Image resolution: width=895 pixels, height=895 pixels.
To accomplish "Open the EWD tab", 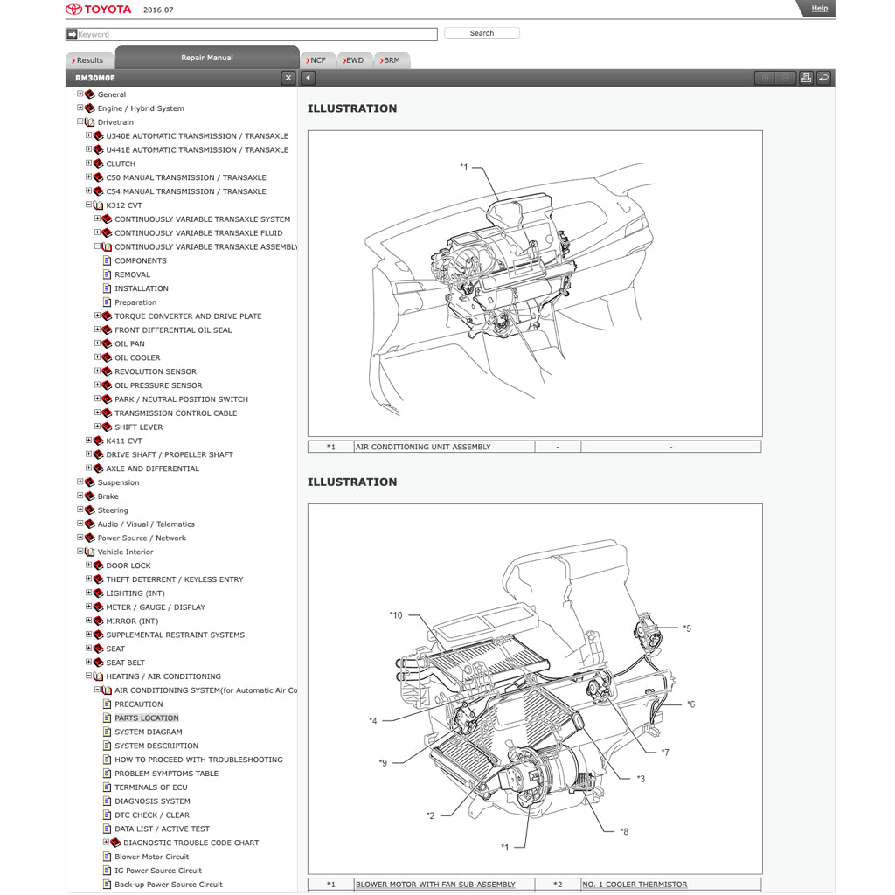I will (x=354, y=60).
